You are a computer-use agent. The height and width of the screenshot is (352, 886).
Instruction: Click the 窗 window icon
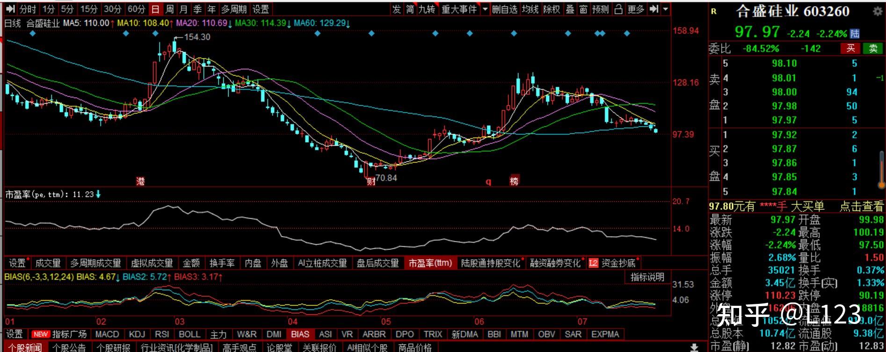click(583, 9)
